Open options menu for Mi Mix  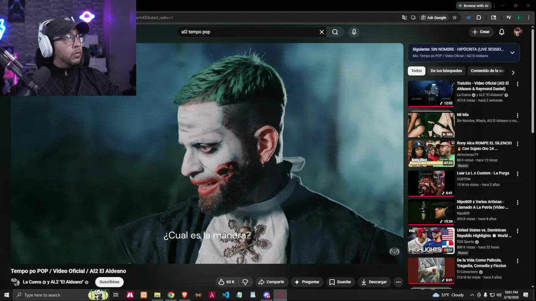[518, 115]
